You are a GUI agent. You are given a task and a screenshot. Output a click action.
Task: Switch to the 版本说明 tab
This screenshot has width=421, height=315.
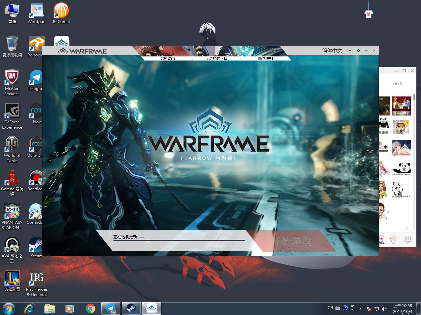click(x=265, y=58)
